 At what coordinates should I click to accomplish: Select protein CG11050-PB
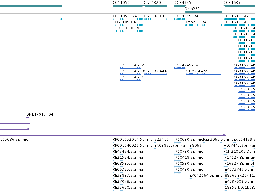(131, 74)
